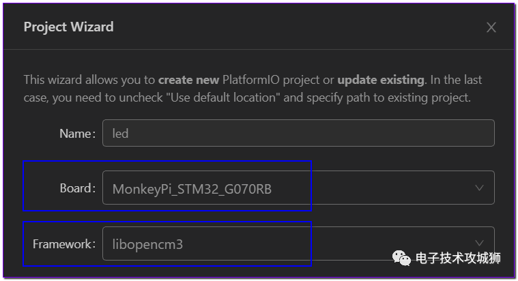The width and height of the screenshot is (518, 281).
Task: Open the Board combo box showing MonkeyPi_STM32_G070RB
Action: click(298, 188)
